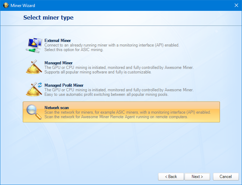Image resolution: width=242 pixels, height=185 pixels.
Task: Click the External Miner computer icon
Action: click(x=34, y=45)
